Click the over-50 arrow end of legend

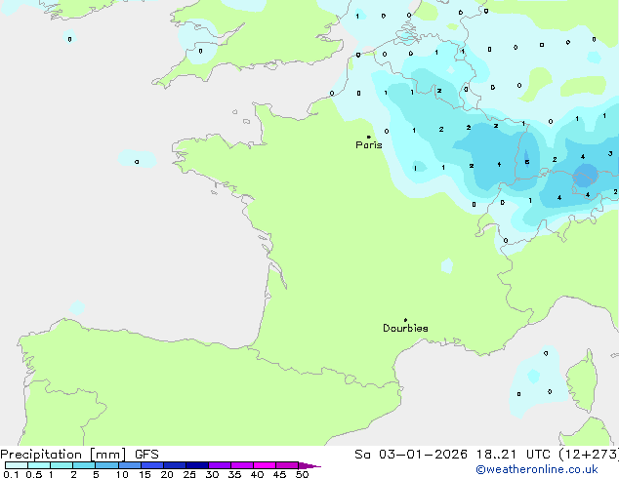pyautogui.click(x=309, y=465)
